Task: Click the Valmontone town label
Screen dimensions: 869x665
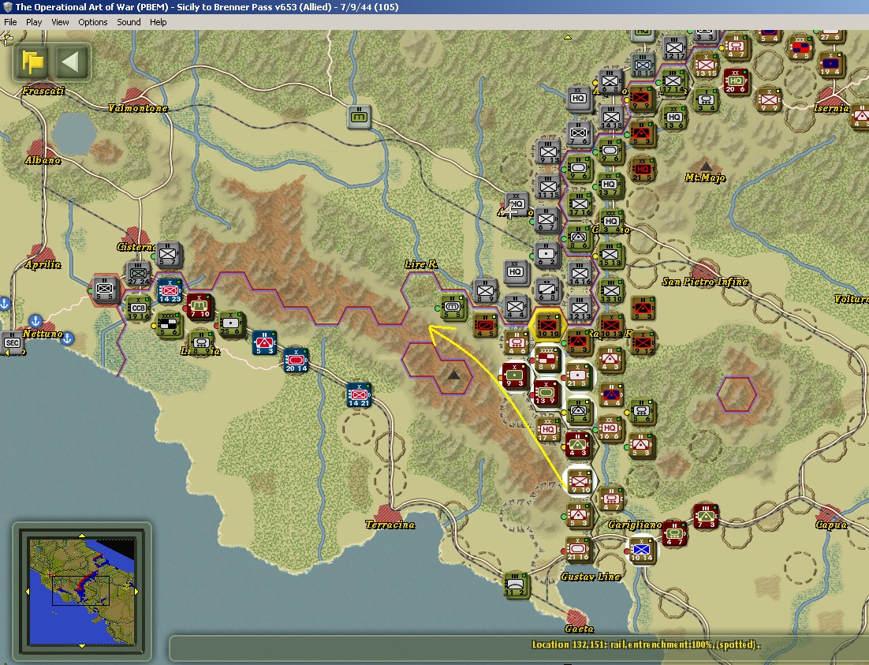Action: 138,108
